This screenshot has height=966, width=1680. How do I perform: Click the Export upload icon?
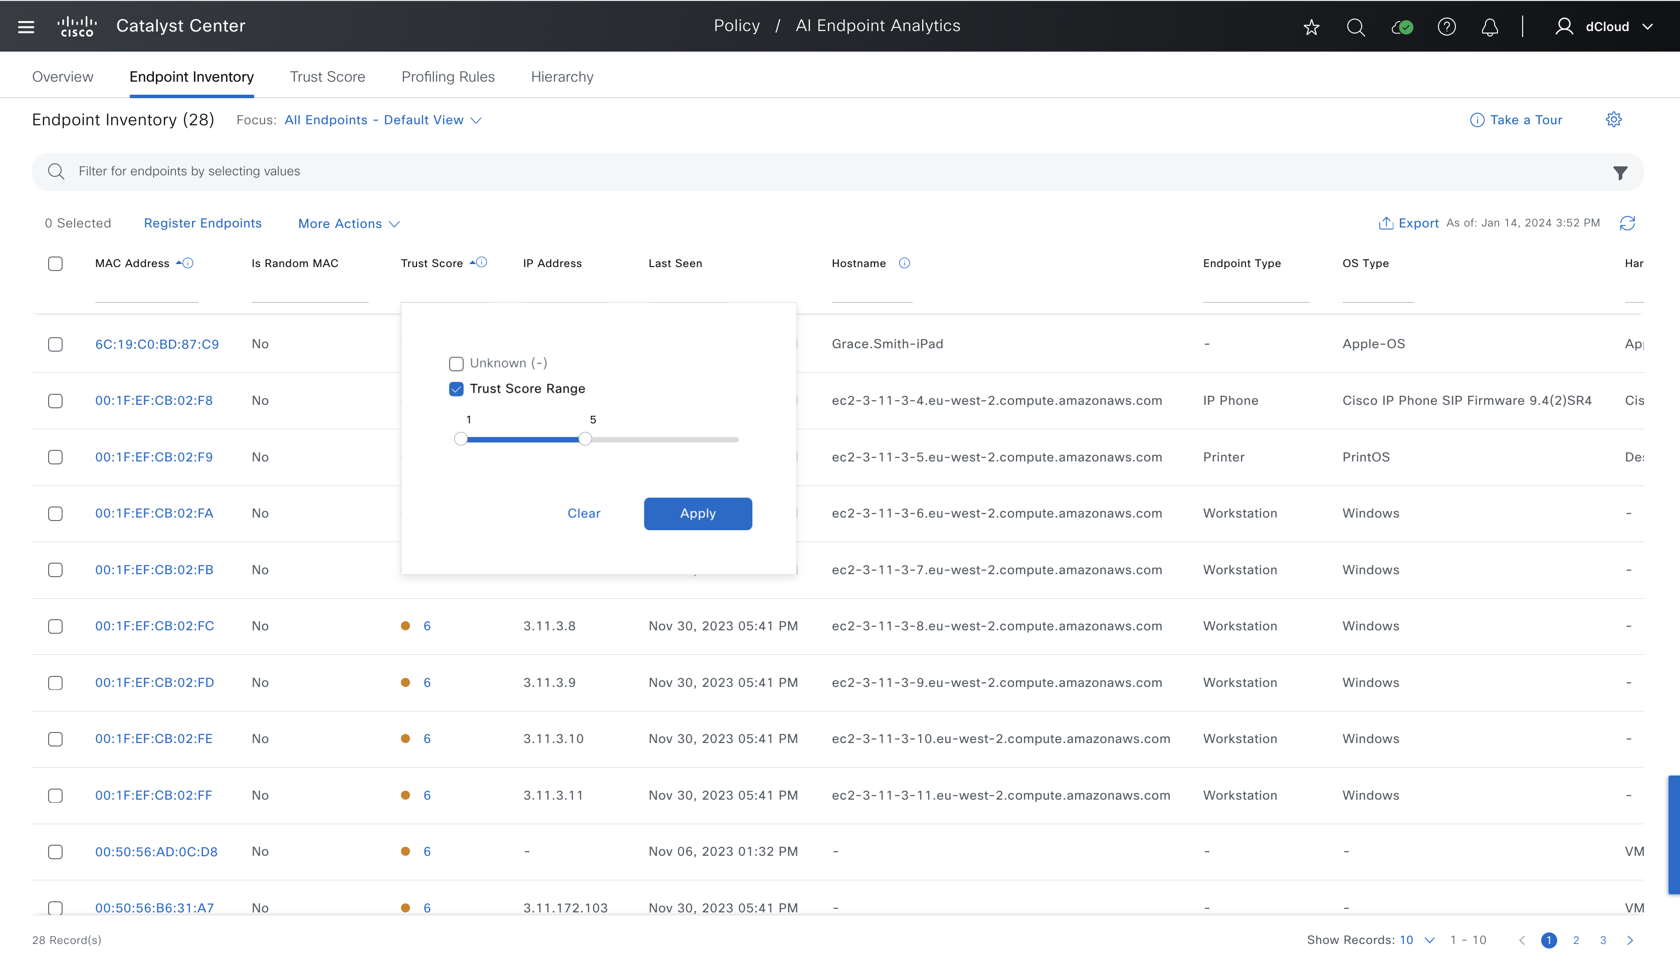coord(1386,223)
